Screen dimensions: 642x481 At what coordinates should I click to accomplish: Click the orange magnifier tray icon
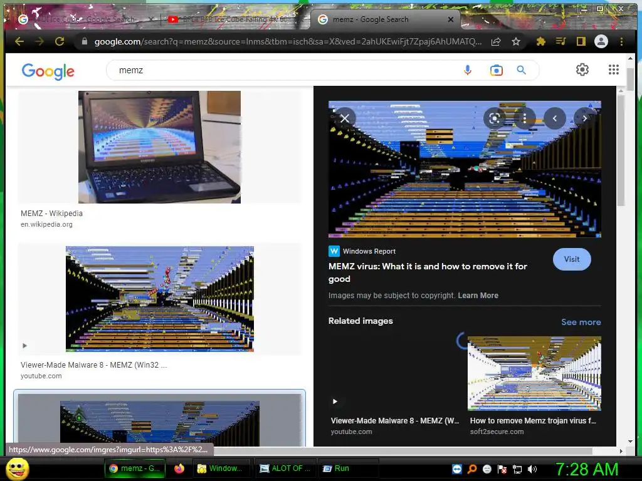[x=472, y=469]
